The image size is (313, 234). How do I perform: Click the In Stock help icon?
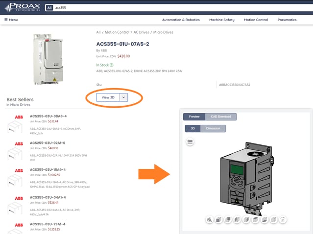(112, 65)
